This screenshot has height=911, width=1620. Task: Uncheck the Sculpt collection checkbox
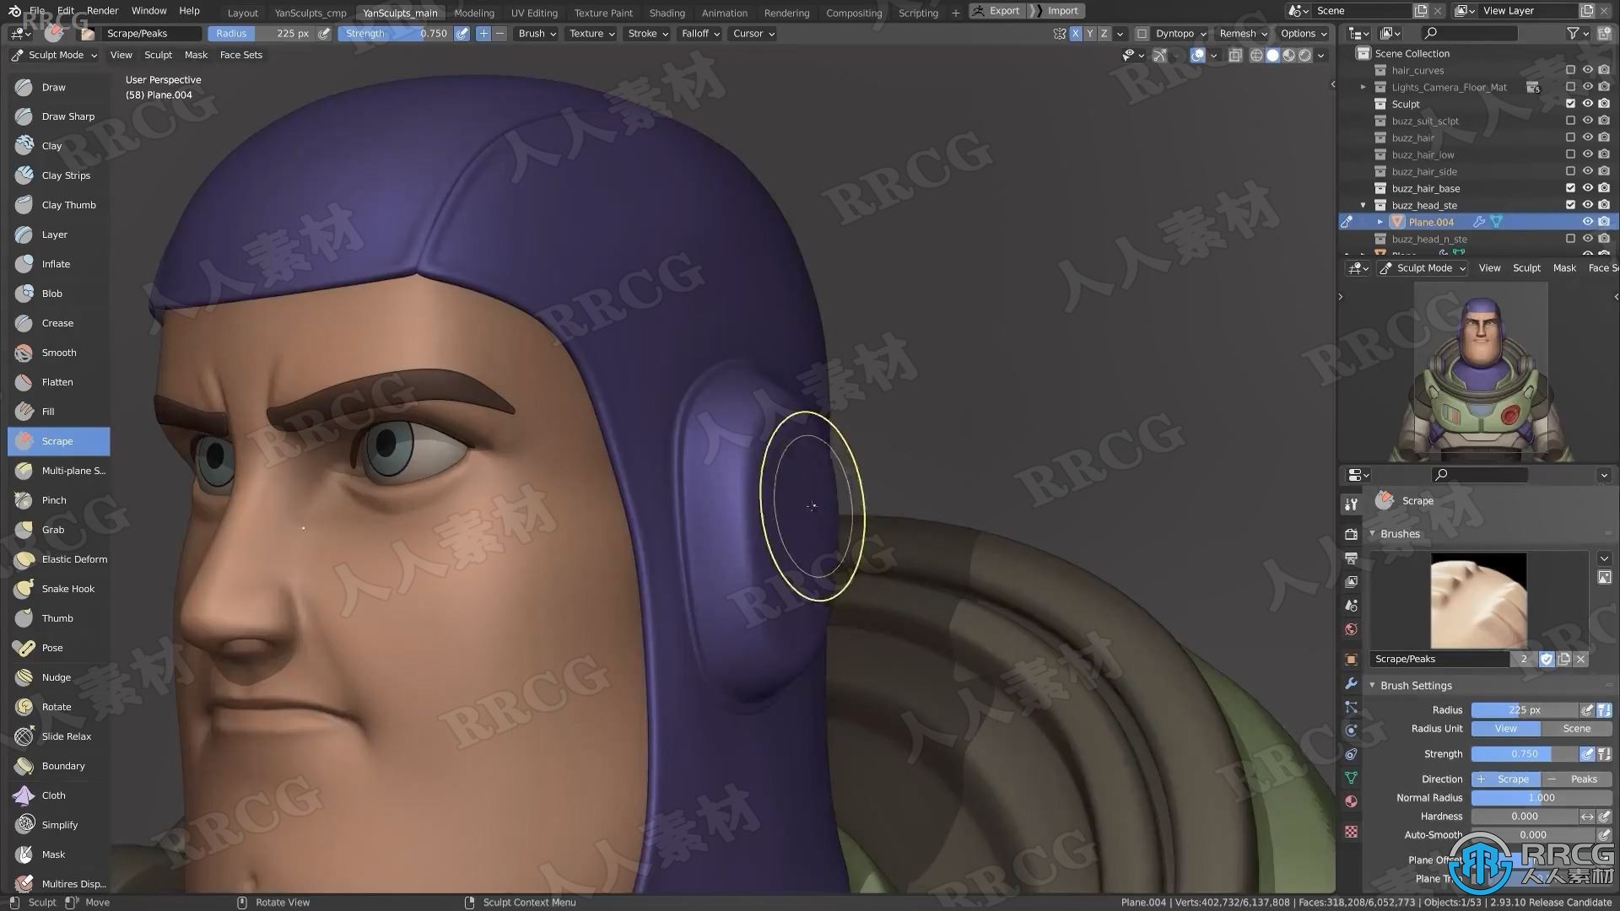pyautogui.click(x=1570, y=104)
